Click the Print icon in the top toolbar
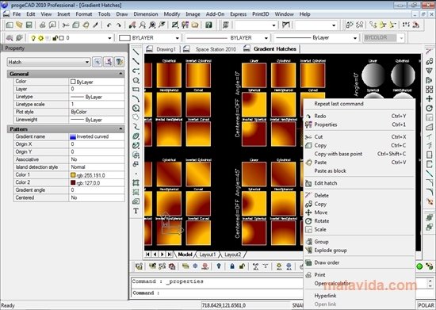 point(42,25)
